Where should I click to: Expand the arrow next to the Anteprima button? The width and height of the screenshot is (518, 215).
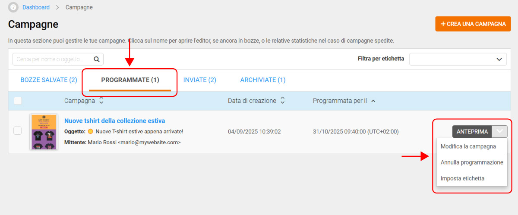pyautogui.click(x=500, y=132)
